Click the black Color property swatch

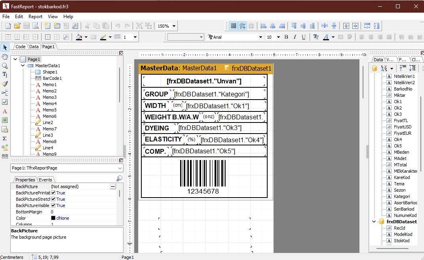coord(53,218)
